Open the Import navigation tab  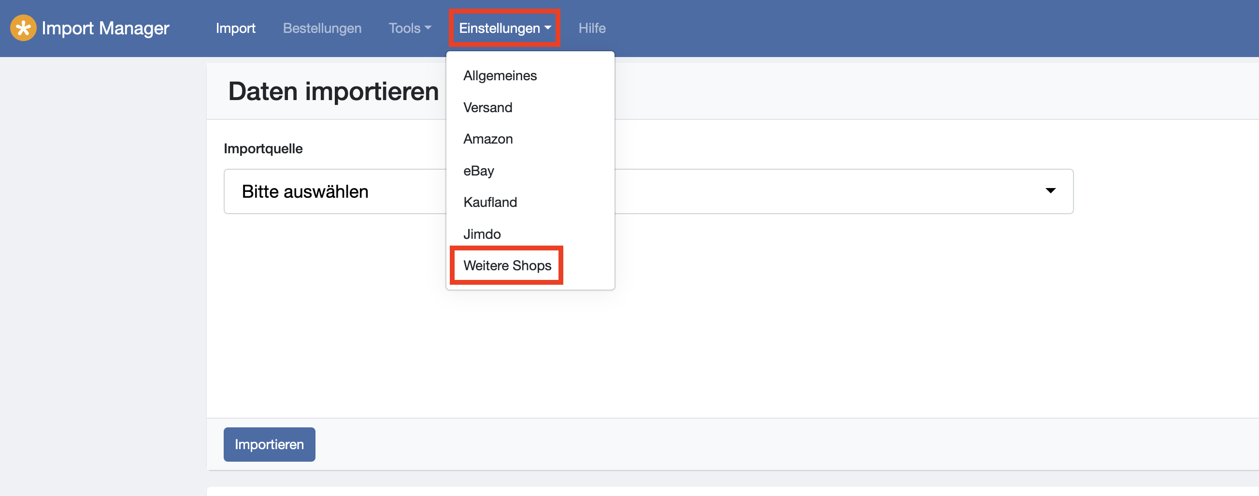(236, 28)
